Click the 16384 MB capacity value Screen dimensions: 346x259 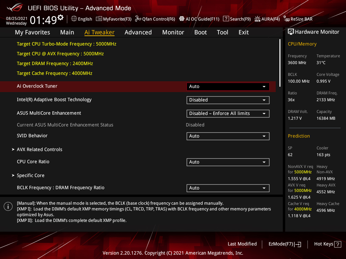326,118
